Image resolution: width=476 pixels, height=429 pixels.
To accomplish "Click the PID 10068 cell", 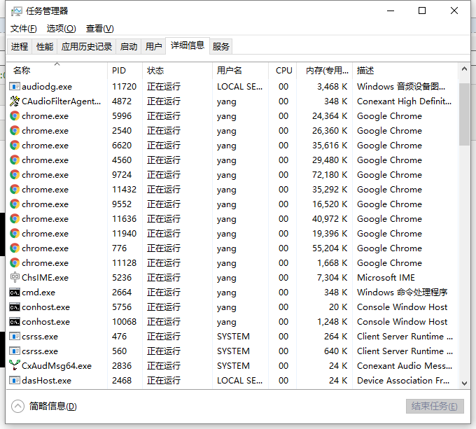I will click(x=125, y=322).
